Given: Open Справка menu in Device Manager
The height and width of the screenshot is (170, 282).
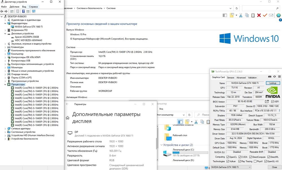Looking at the screenshot, I should [33, 7].
